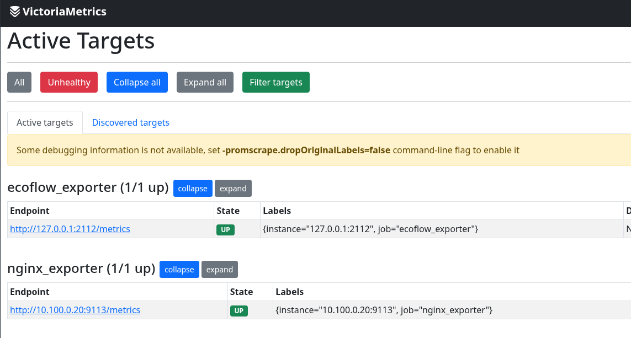Click the UP badge for nginx_exporter
Screen dimensions: 631x338
click(238, 310)
